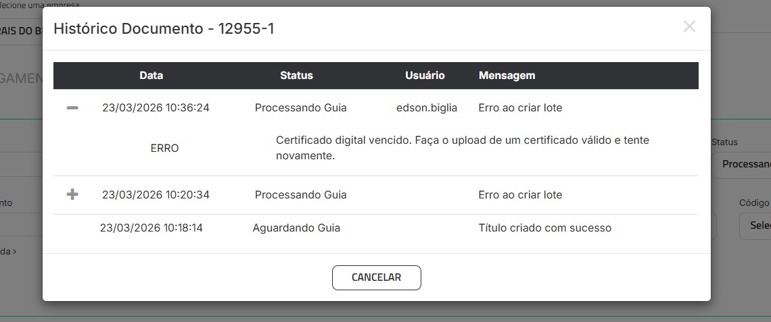Click the 23/03/2026 10:20:34 date cell

coord(156,195)
